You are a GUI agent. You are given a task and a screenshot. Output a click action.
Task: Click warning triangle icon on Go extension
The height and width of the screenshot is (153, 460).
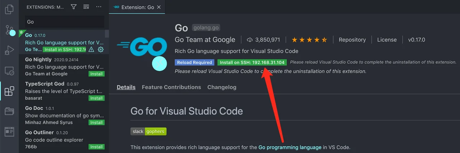pyautogui.click(x=91, y=49)
